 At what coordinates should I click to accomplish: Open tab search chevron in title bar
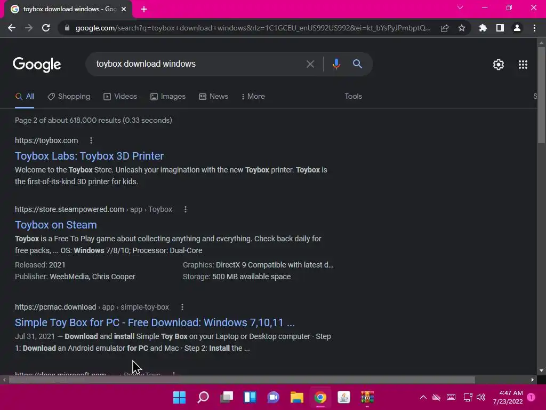[460, 7]
